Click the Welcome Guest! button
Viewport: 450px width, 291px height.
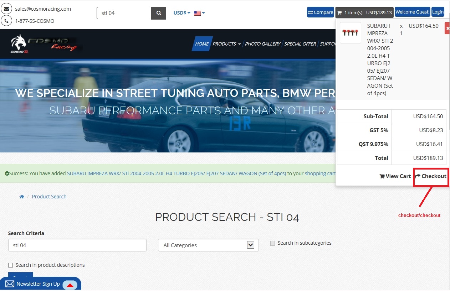tap(413, 12)
